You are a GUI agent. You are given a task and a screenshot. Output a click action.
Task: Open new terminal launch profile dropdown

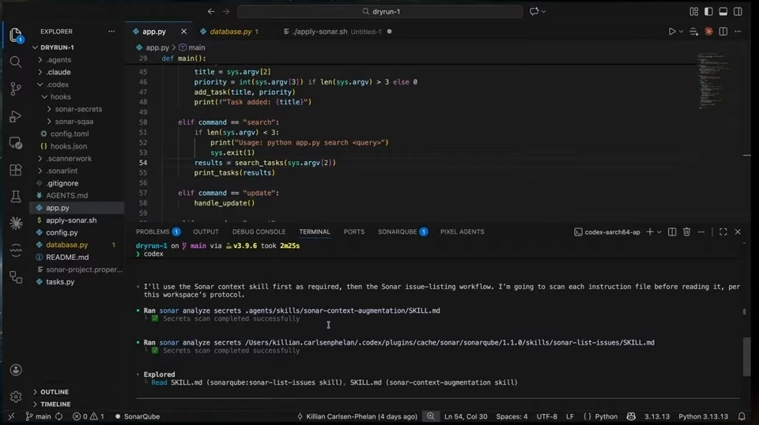[659, 232]
